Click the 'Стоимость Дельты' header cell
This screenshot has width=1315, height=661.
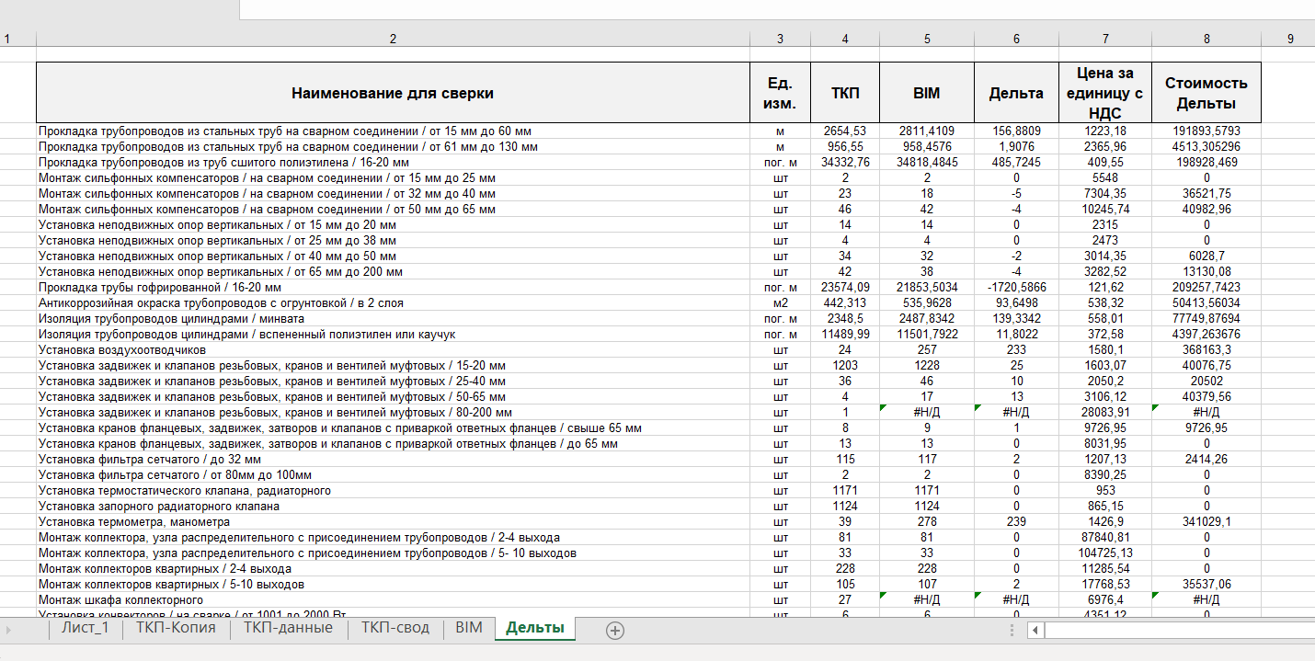1206,93
